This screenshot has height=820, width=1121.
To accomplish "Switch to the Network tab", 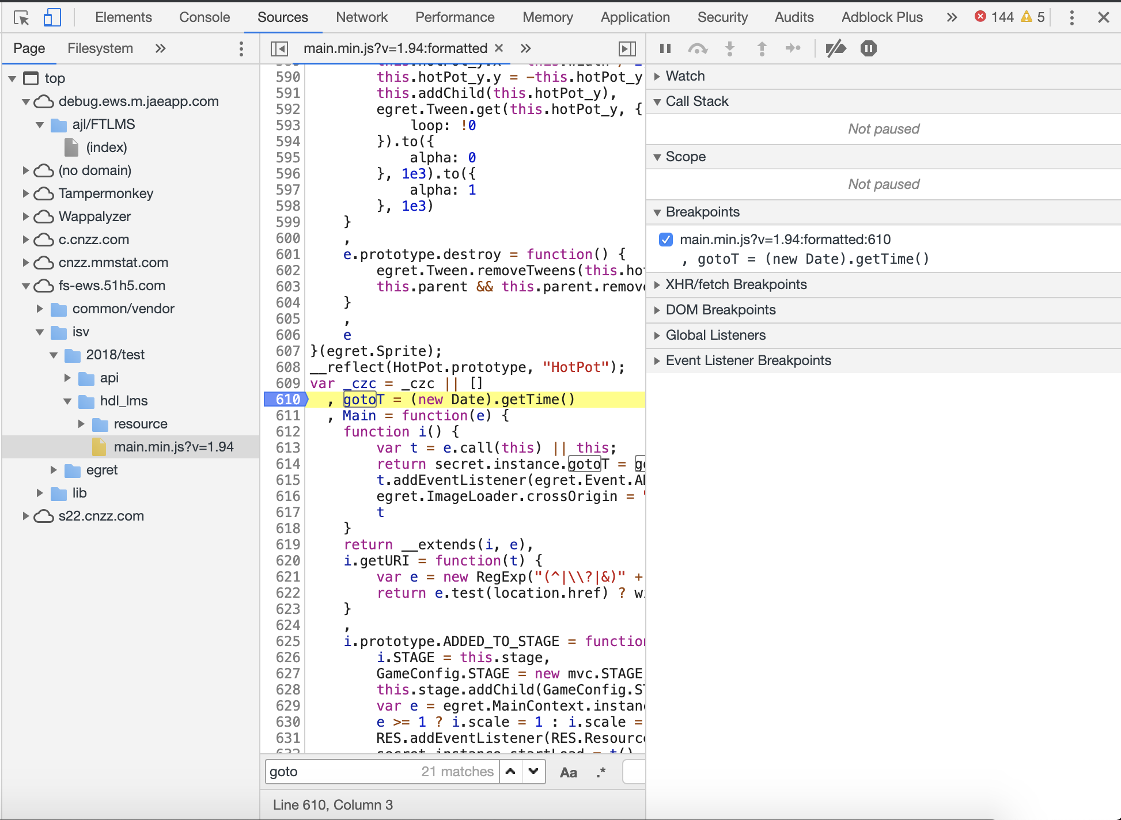I will pos(362,17).
